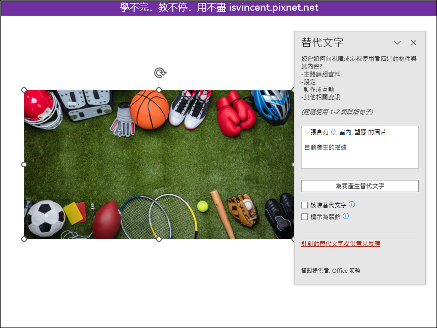This screenshot has height=328, width=437.
Task: Click the 替代文字 pane title
Action: pyautogui.click(x=322, y=43)
